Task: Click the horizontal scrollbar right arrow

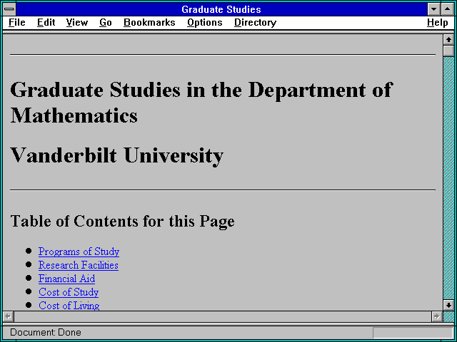Action: (437, 316)
